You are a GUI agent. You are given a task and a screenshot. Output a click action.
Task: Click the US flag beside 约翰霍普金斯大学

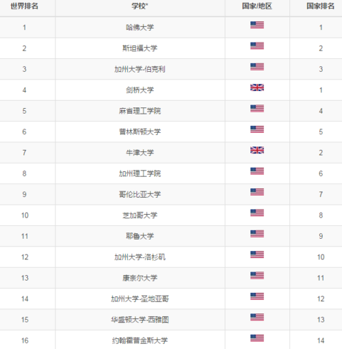tap(257, 338)
